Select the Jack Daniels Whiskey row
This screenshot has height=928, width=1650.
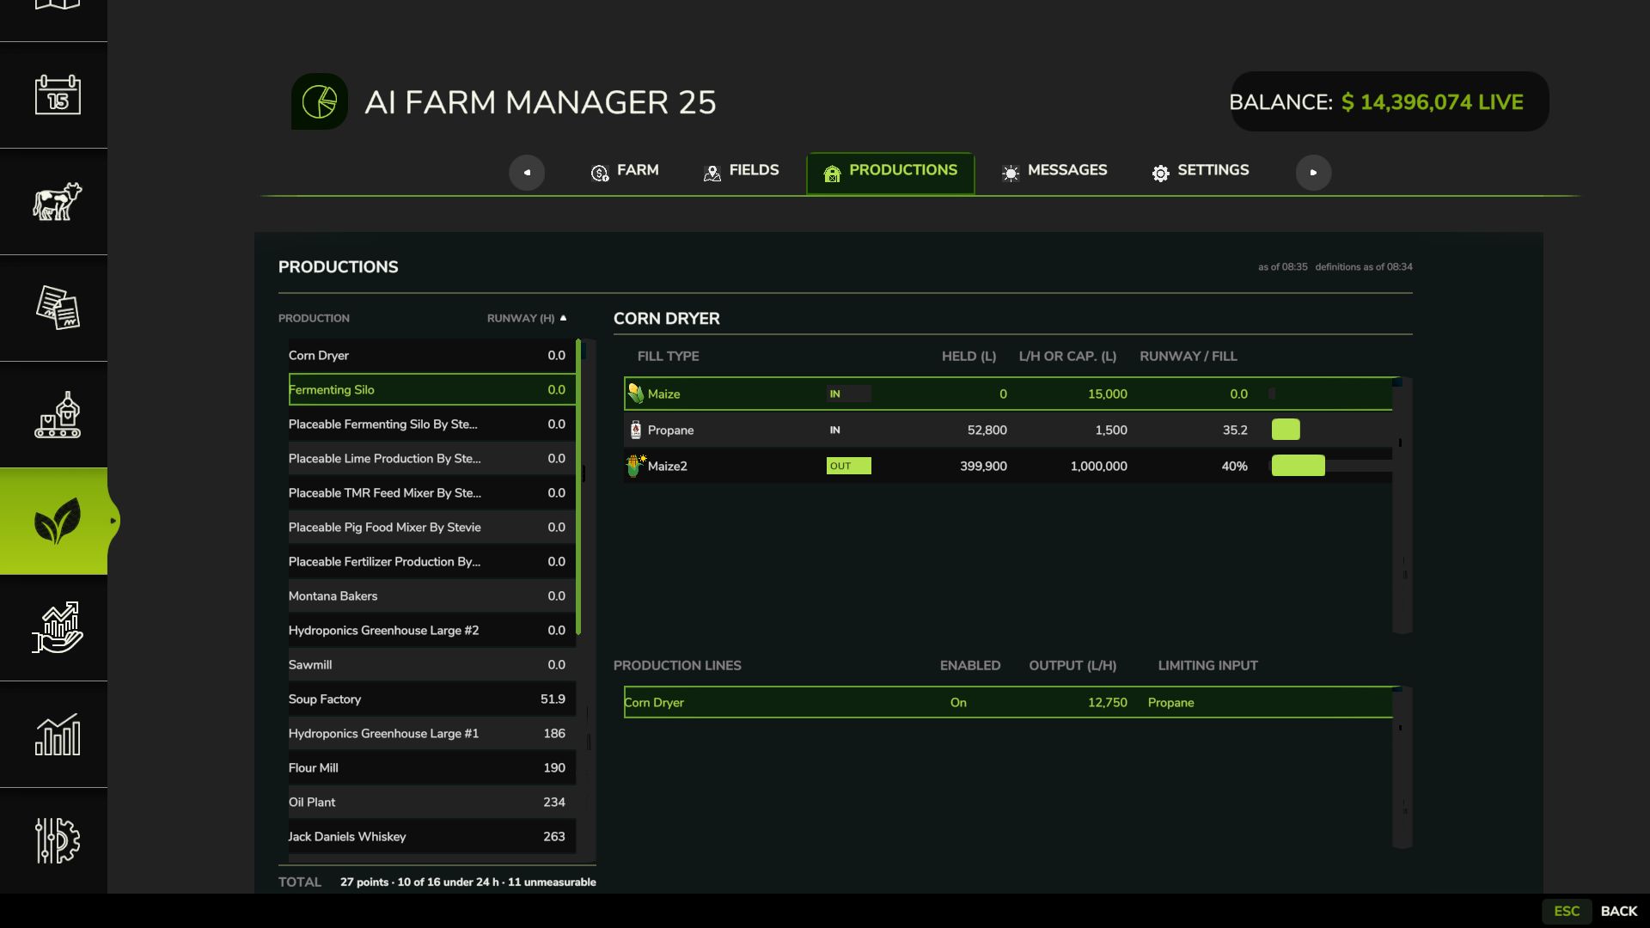[432, 837]
